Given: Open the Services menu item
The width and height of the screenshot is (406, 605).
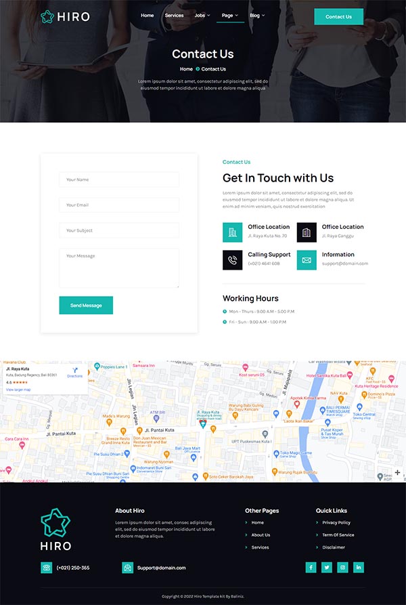Looking at the screenshot, I should click(x=174, y=15).
